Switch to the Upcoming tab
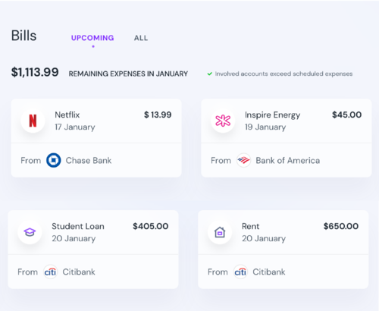 point(92,38)
